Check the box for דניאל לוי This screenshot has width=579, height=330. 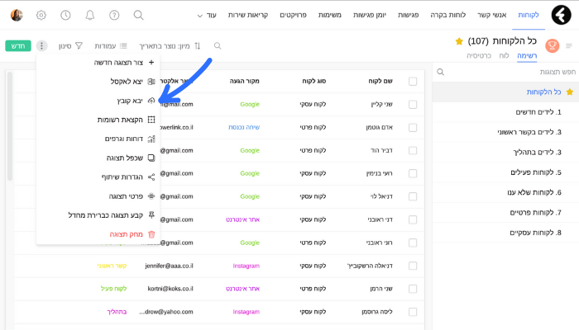click(x=413, y=196)
